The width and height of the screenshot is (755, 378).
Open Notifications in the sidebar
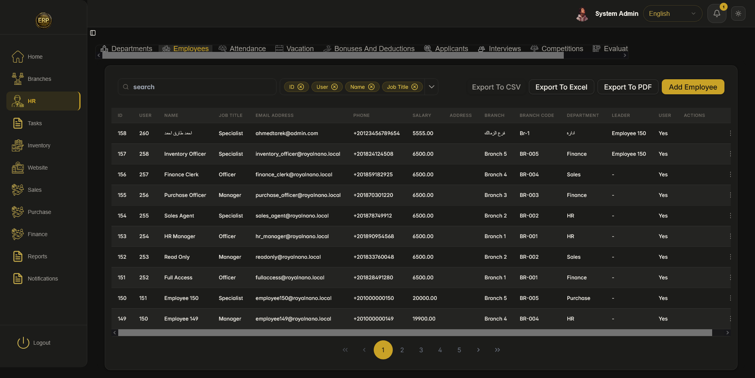pos(44,279)
